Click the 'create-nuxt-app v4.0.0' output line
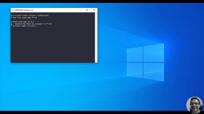The width and height of the screenshot is (204, 114). tap(22, 22)
